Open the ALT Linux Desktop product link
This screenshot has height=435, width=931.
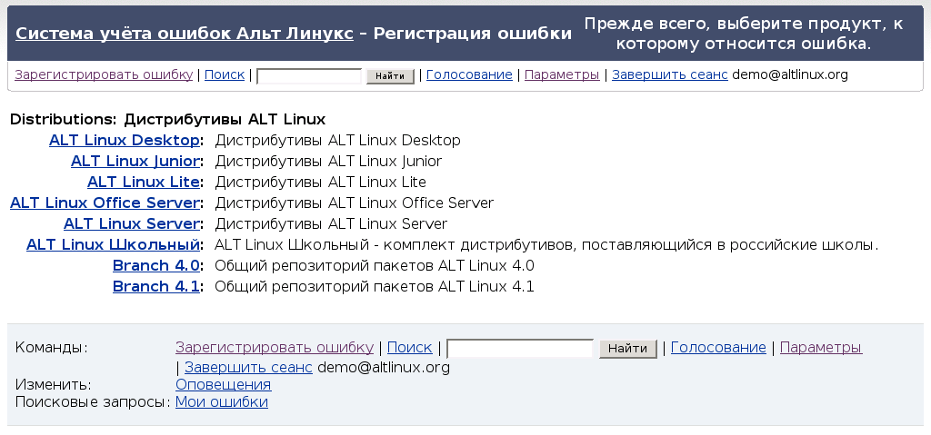click(124, 141)
